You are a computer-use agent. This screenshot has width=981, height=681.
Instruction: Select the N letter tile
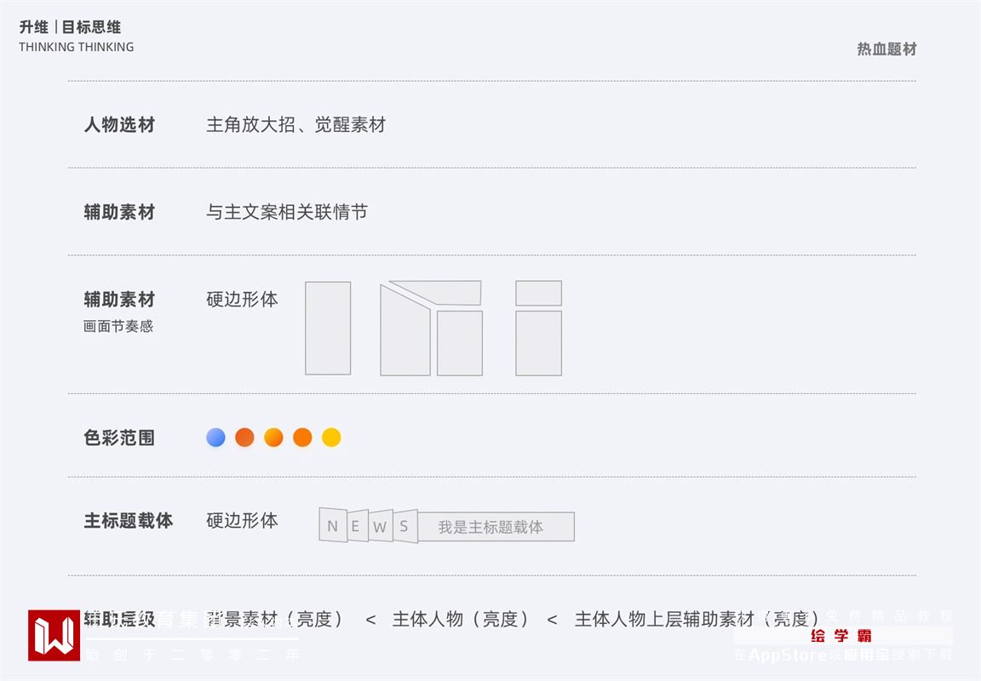click(333, 525)
